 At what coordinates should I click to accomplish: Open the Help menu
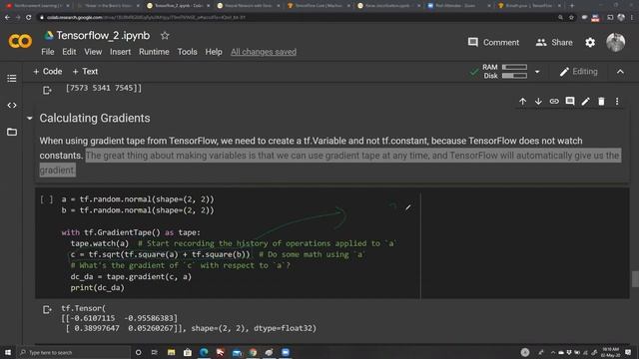coord(214,52)
